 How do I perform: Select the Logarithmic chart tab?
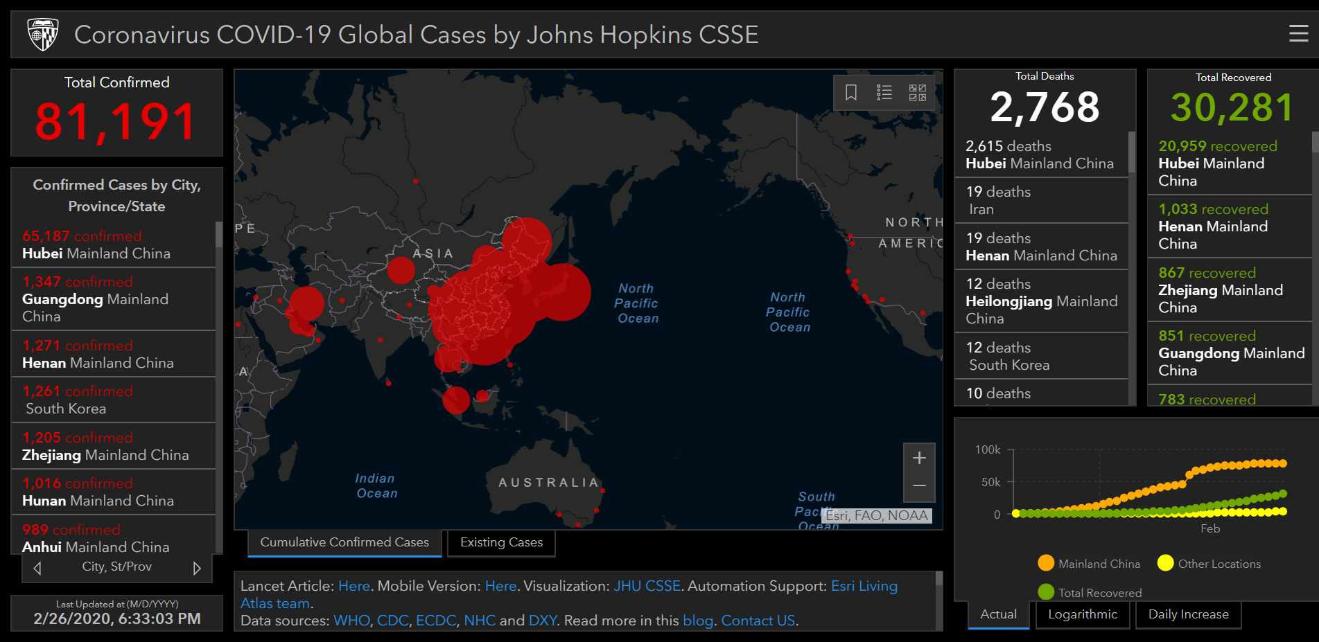(x=1083, y=614)
